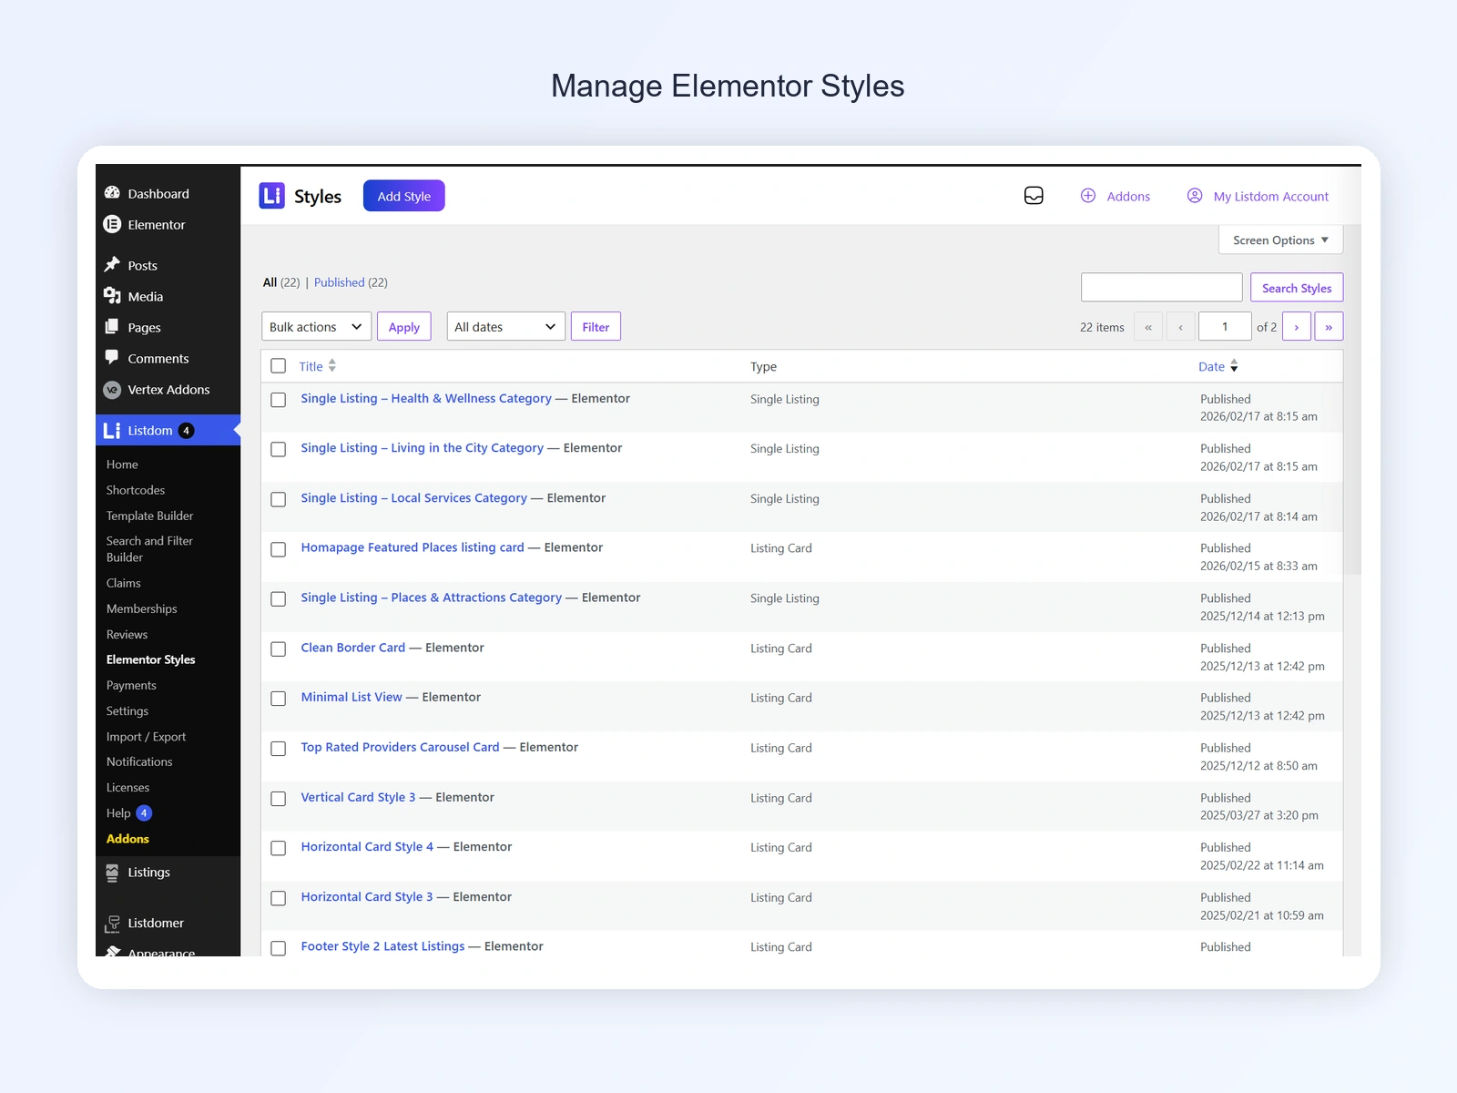Open Reviews in Listdom menu

point(127,635)
